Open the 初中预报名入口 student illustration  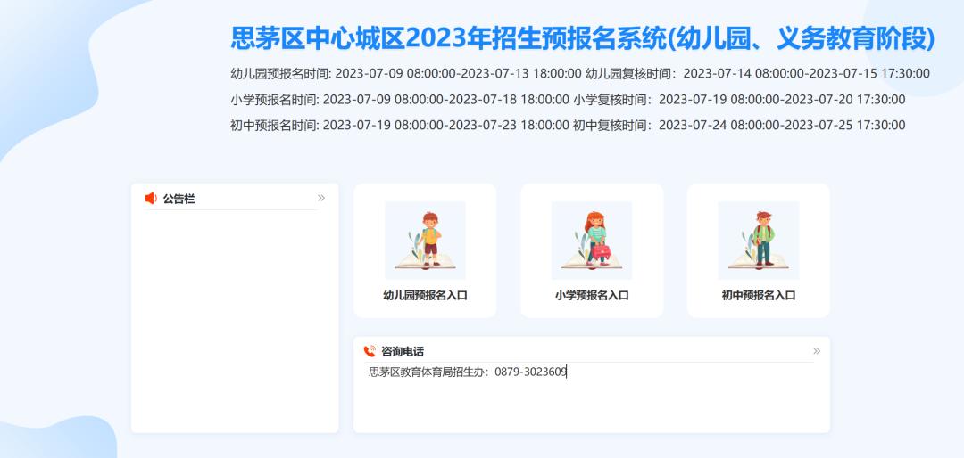759,241
